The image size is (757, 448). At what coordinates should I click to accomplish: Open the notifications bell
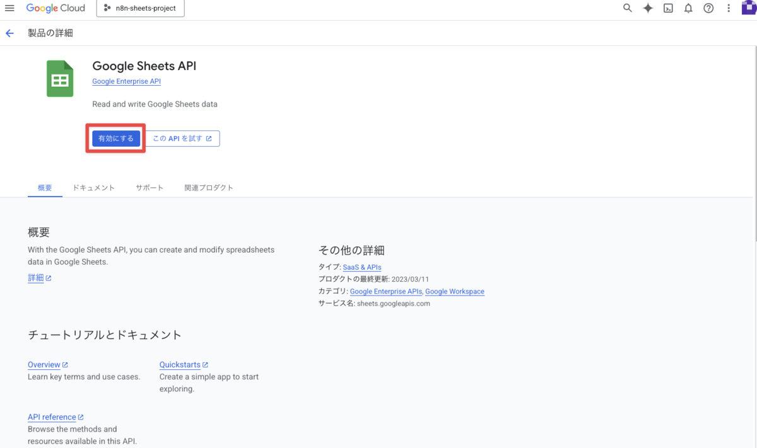(688, 8)
